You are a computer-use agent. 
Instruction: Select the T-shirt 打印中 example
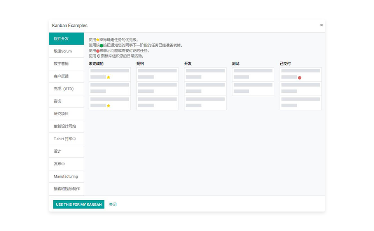(x=66, y=139)
